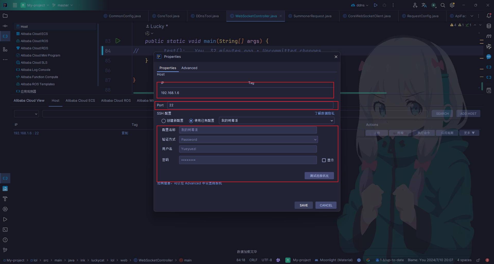
Task: Open the Alibaba Cloud ECS bottom tab
Action: point(80,100)
